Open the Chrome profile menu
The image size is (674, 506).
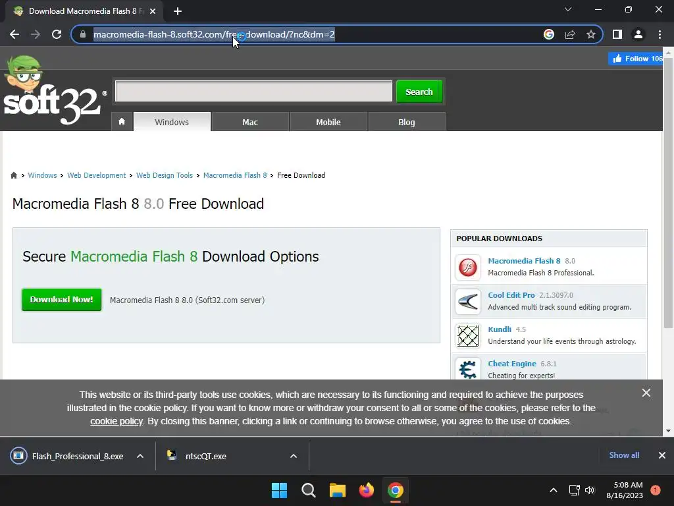638,34
